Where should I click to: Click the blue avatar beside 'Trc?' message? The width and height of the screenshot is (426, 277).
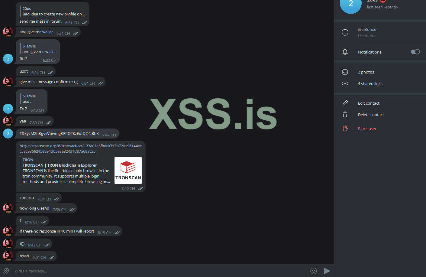pyautogui.click(x=8, y=109)
